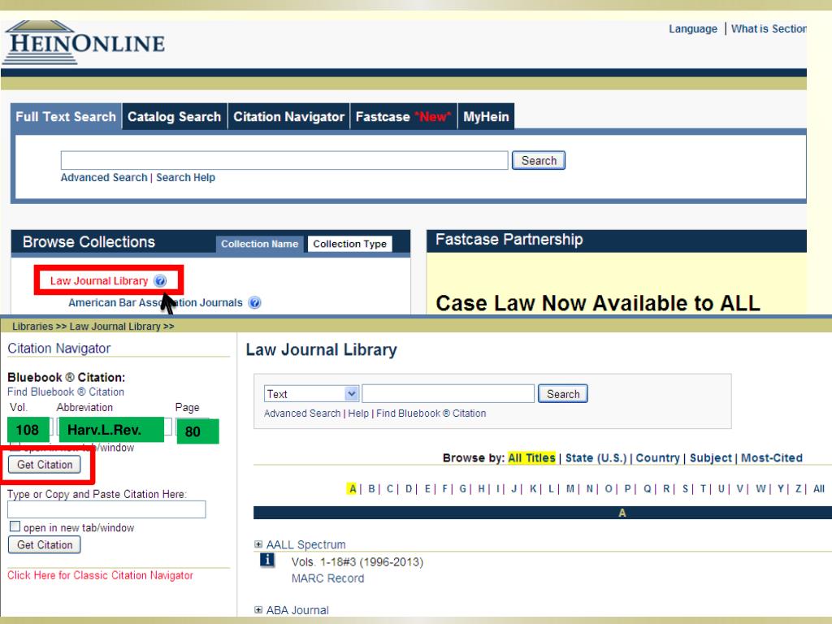The height and width of the screenshot is (624, 832).
Task: Click lower Get Citation button
Action: [45, 545]
